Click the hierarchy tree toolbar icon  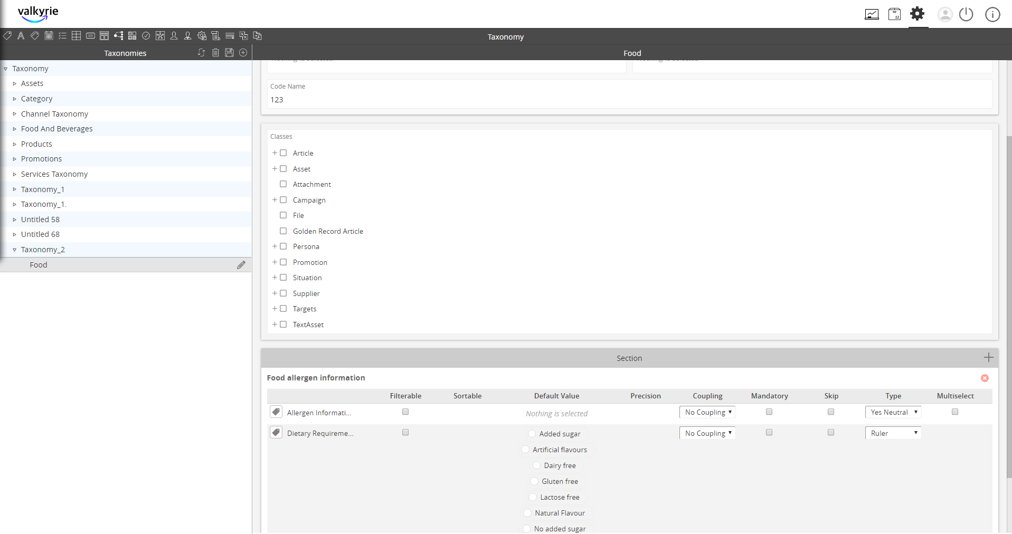(118, 36)
